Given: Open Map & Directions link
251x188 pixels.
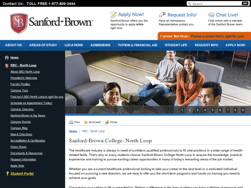Looking at the screenshot, I should pyautogui.click(x=21, y=134).
